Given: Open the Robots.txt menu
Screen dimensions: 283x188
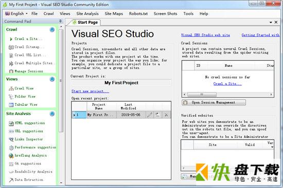Looking at the screenshot, I should pyautogui.click(x=138, y=13).
